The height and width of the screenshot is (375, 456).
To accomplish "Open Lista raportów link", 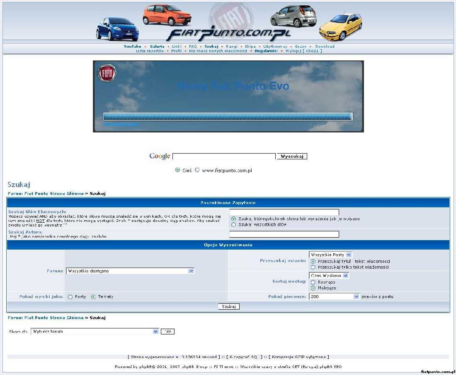I will click(x=150, y=51).
